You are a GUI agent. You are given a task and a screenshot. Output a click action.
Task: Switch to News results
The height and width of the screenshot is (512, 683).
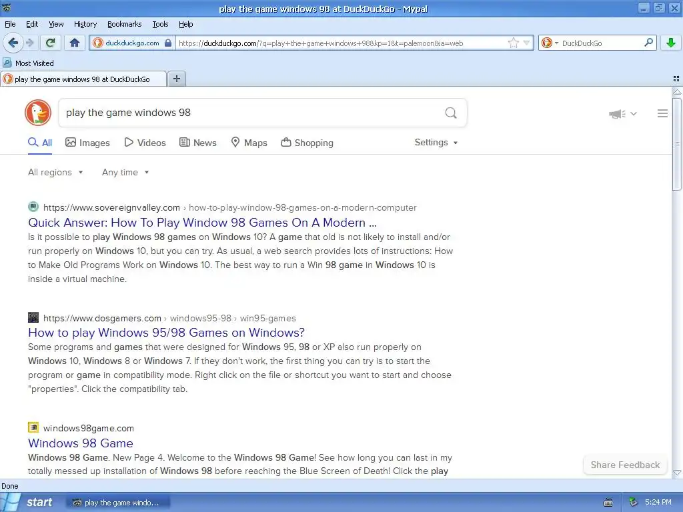tap(198, 143)
